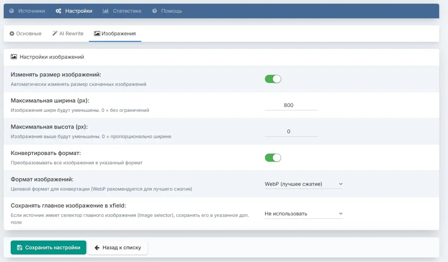The width and height of the screenshot is (448, 262).
Task: Click the left arrow icon near Назад
Action: (x=97, y=247)
